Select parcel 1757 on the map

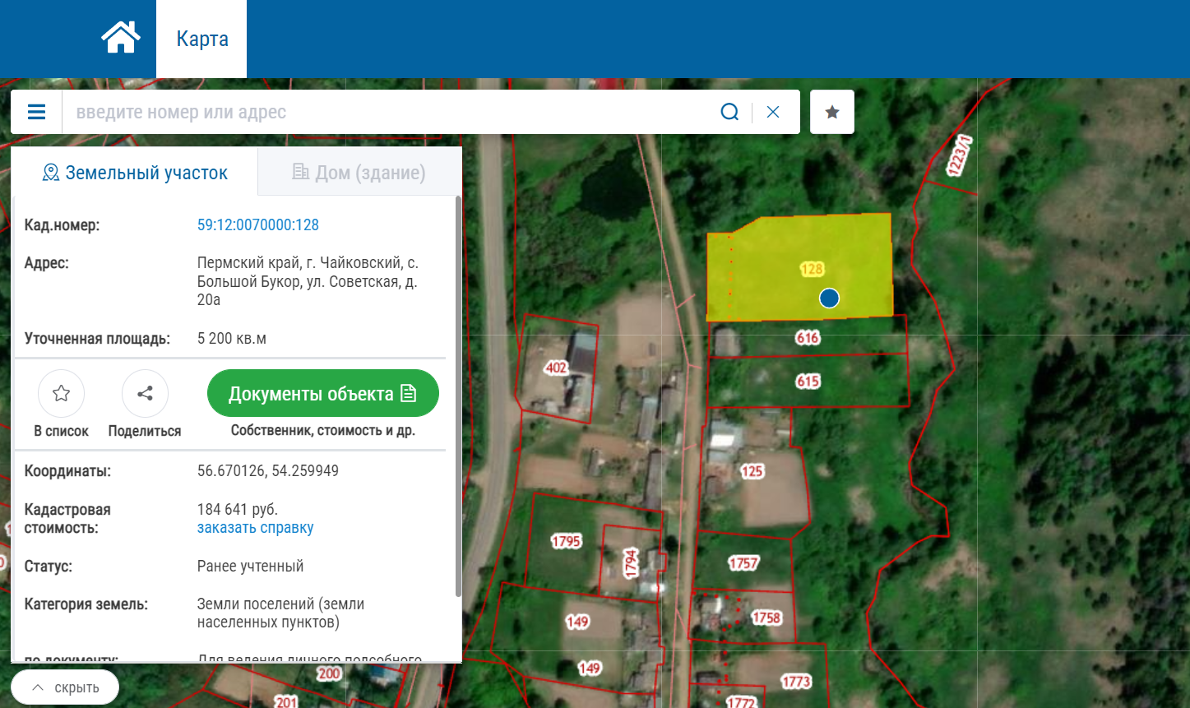[743, 563]
